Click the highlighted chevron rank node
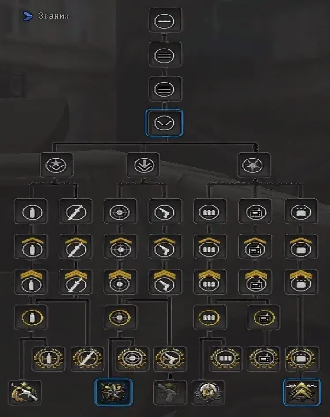330x417 pixels. click(164, 123)
